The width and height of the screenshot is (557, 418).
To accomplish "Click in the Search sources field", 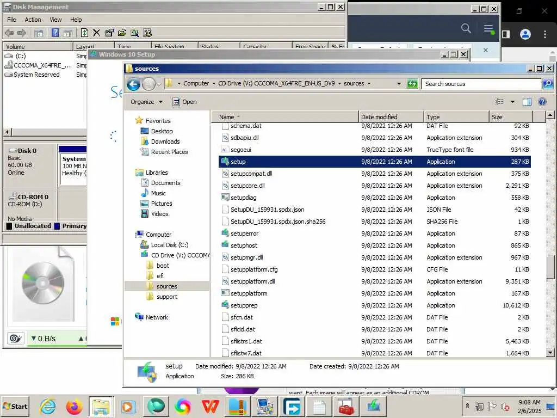I will [x=481, y=84].
